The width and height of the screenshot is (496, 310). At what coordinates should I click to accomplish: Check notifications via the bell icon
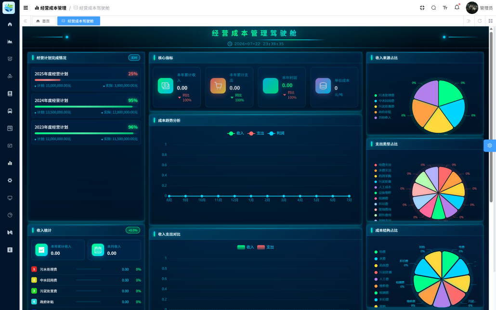pos(457,7)
